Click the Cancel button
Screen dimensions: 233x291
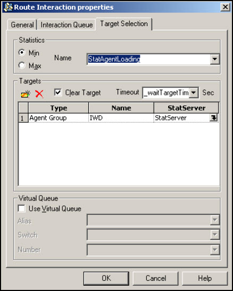click(x=156, y=278)
